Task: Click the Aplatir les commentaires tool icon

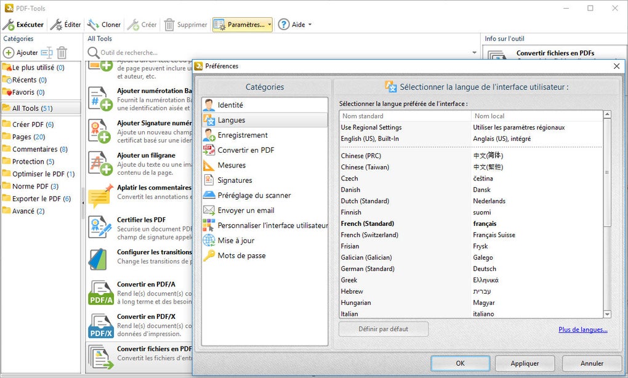Action: [x=100, y=196]
